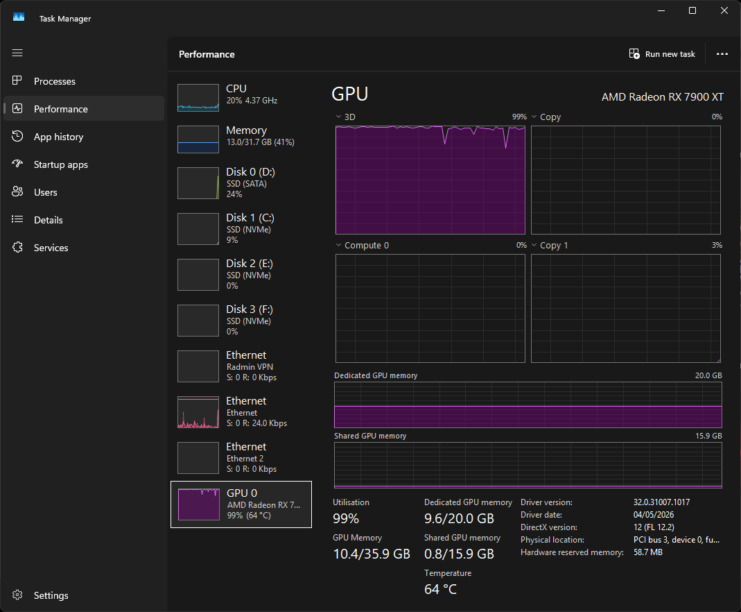Click 'PCI bus 3, device 0' location text

click(x=677, y=540)
